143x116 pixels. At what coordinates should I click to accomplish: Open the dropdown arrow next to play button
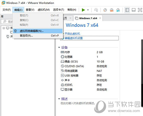[88, 10]
